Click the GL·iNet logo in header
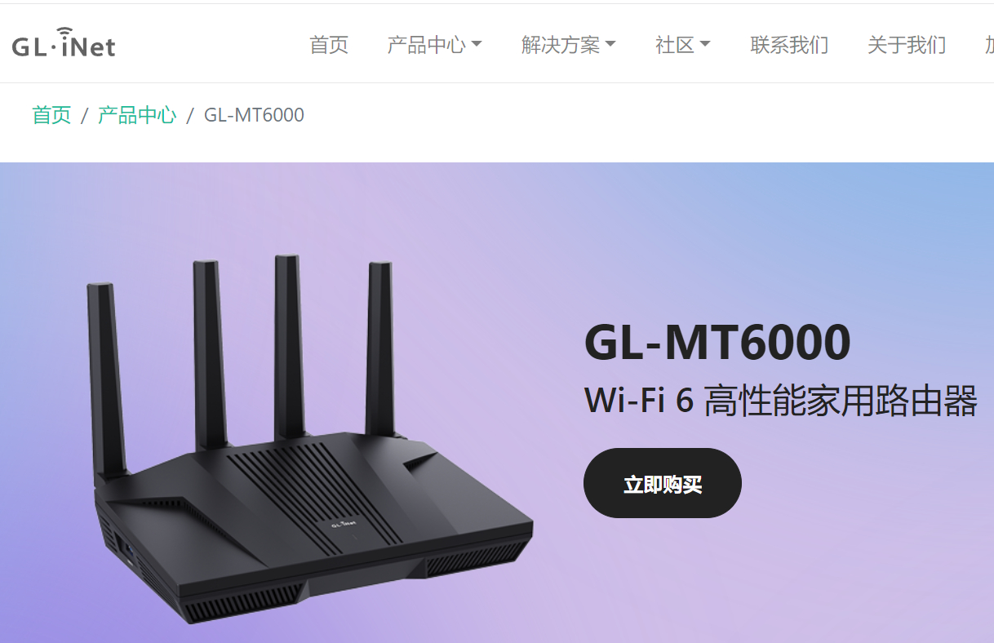This screenshot has height=643, width=994. pyautogui.click(x=64, y=43)
